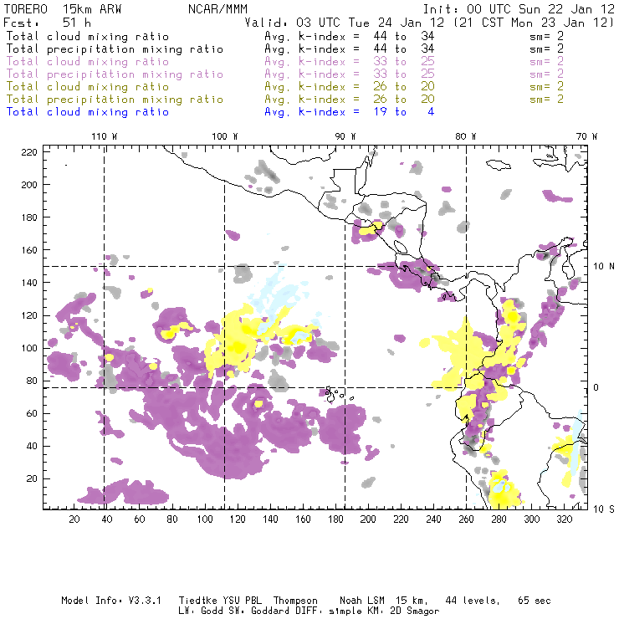
Task: Click the "80 W" longitude label
Action: (x=466, y=136)
